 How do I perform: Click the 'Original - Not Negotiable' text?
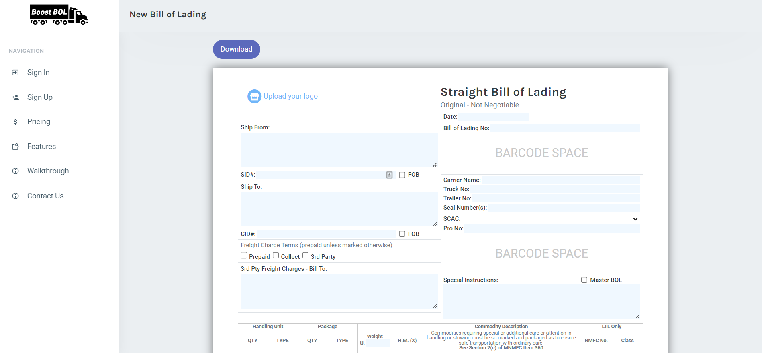[x=480, y=105]
